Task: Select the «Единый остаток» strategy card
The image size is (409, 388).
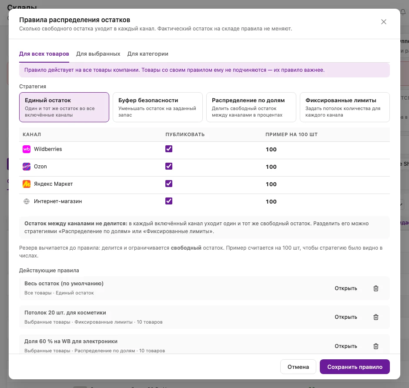Action: click(x=64, y=107)
